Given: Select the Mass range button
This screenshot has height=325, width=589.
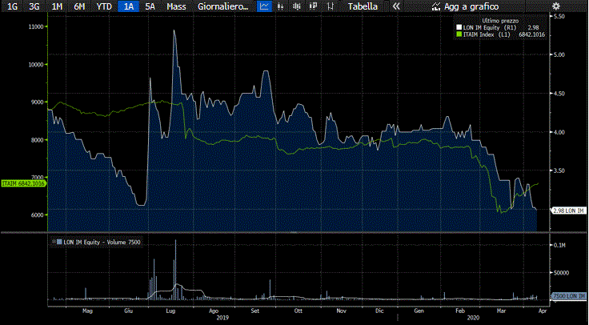Looking at the screenshot, I should [x=177, y=6].
